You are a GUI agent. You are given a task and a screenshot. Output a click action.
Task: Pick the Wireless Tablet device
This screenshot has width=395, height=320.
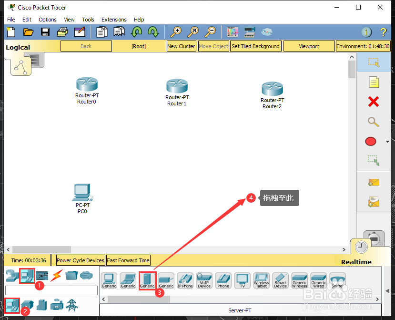(x=262, y=280)
